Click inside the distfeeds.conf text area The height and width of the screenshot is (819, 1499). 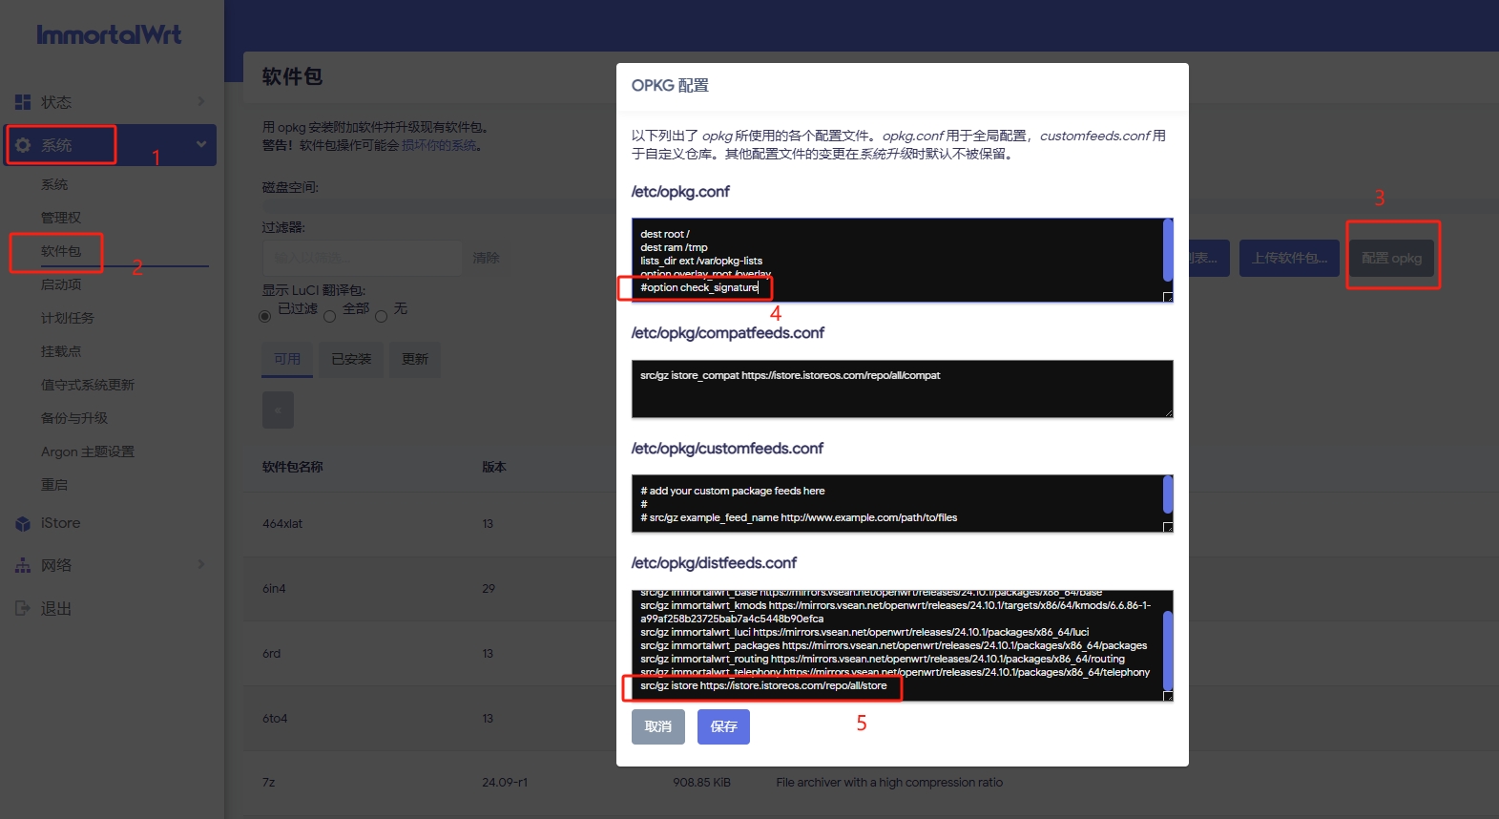point(902,645)
